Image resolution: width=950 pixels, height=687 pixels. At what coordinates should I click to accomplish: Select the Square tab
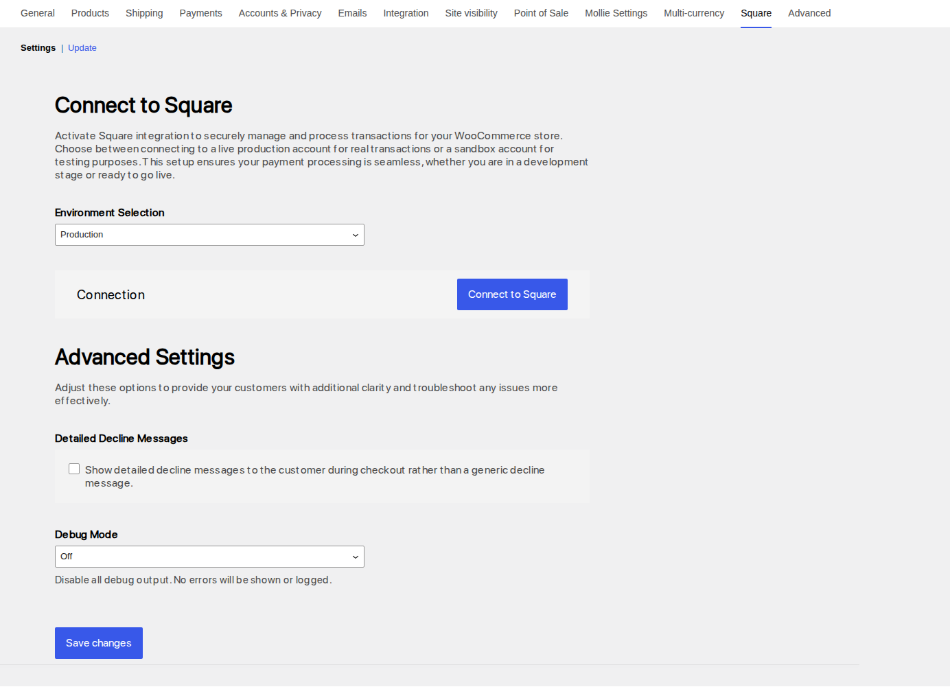pos(756,13)
